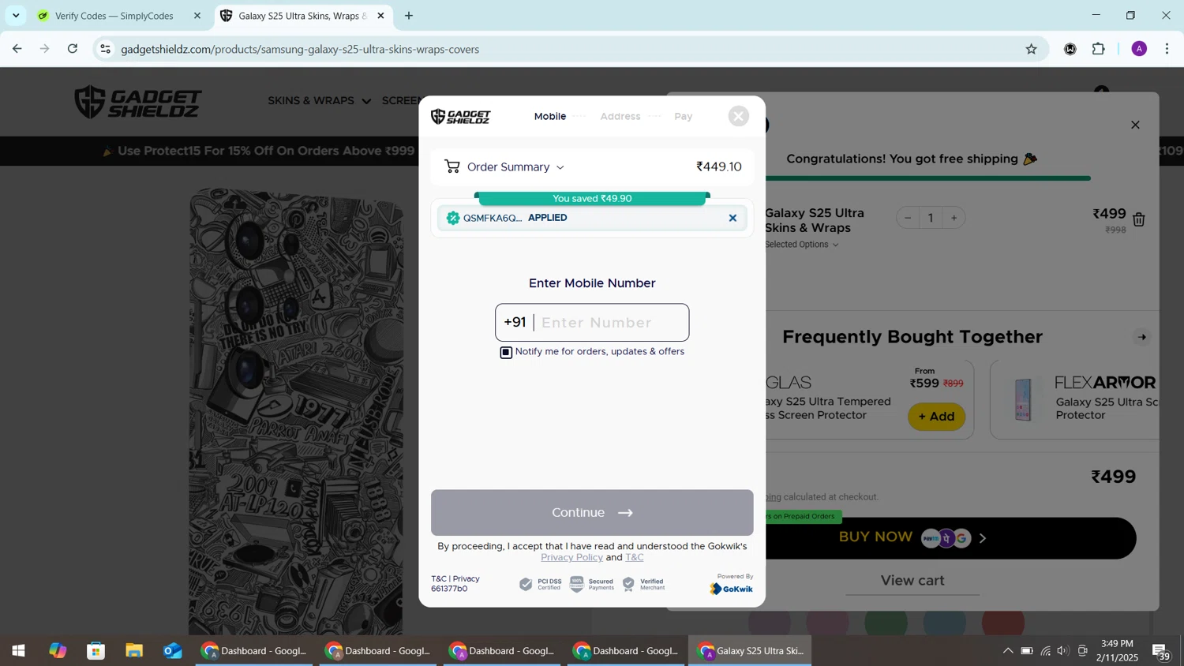Click the GoKwik powered-by logo

pos(731,589)
